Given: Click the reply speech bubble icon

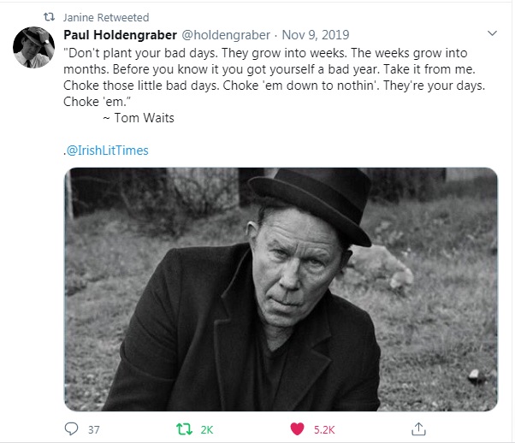Looking at the screenshot, I should tap(70, 428).
